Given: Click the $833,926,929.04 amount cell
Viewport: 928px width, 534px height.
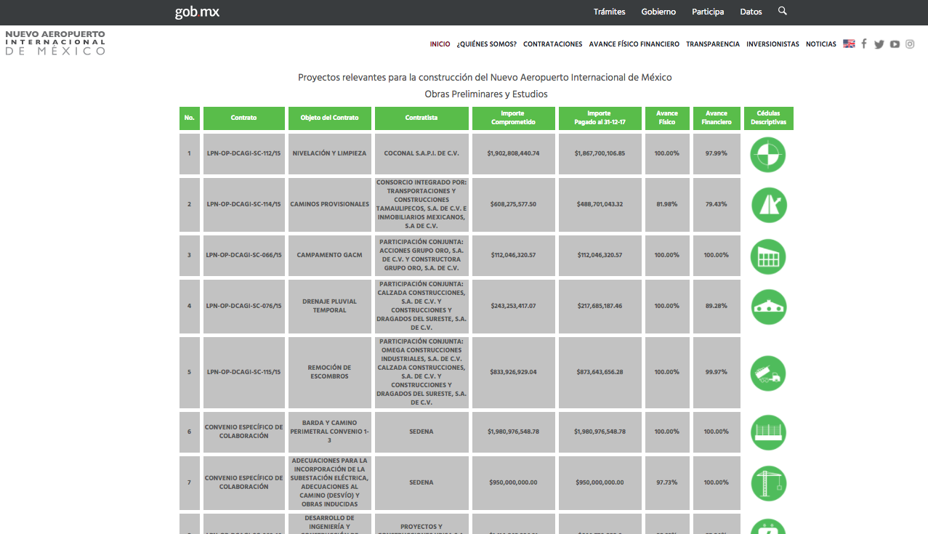Looking at the screenshot, I should coord(513,372).
